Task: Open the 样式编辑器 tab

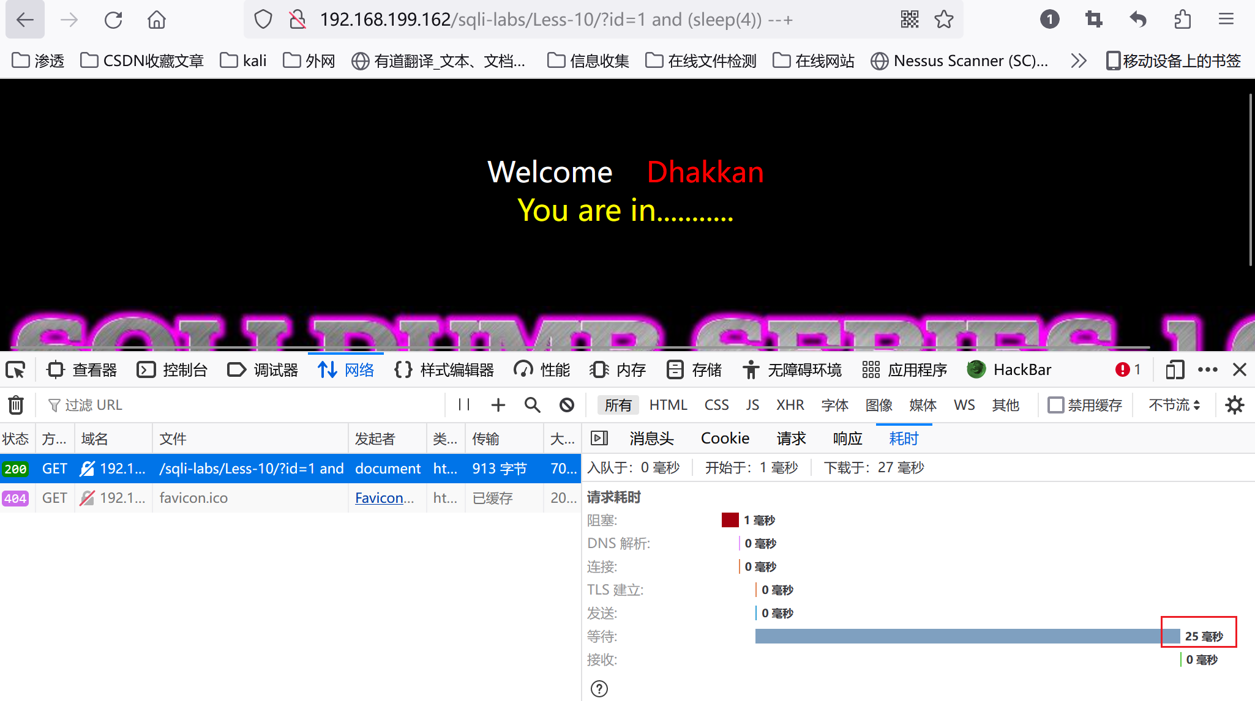Action: point(444,369)
